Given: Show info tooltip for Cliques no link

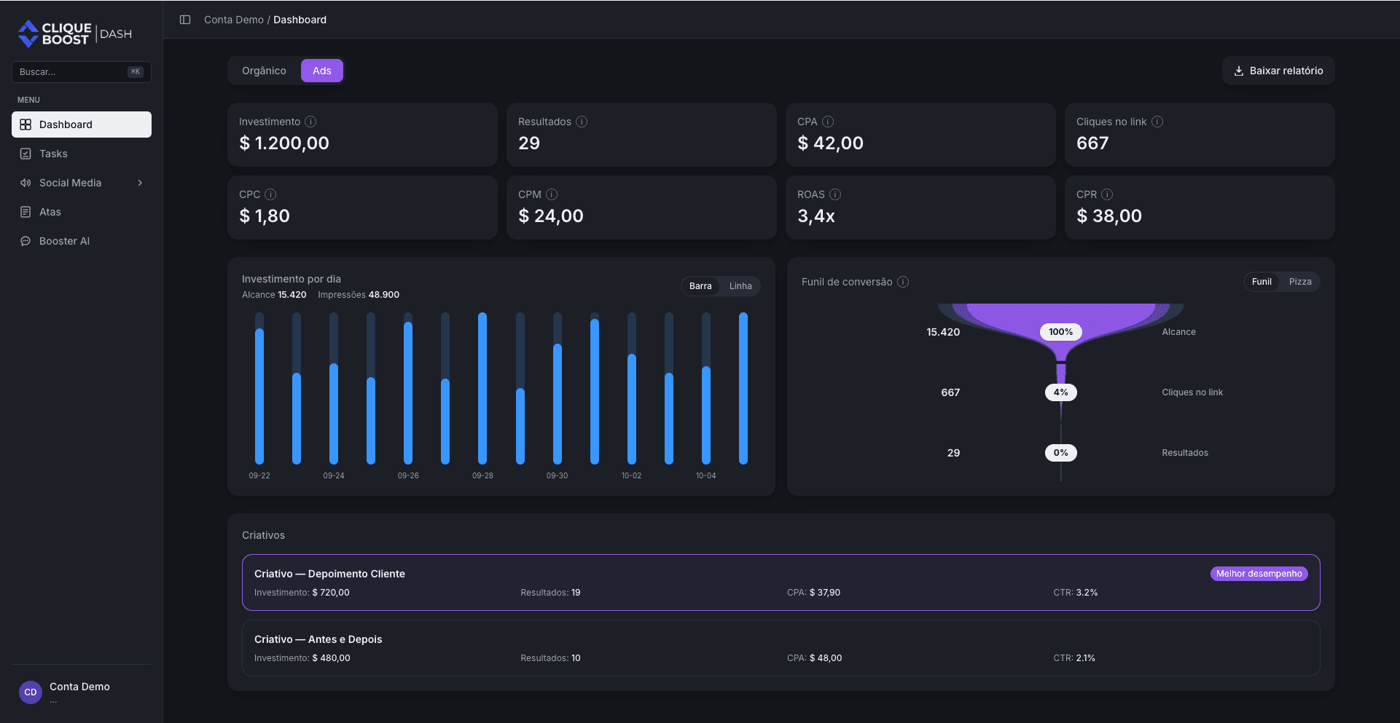Looking at the screenshot, I should point(1157,122).
